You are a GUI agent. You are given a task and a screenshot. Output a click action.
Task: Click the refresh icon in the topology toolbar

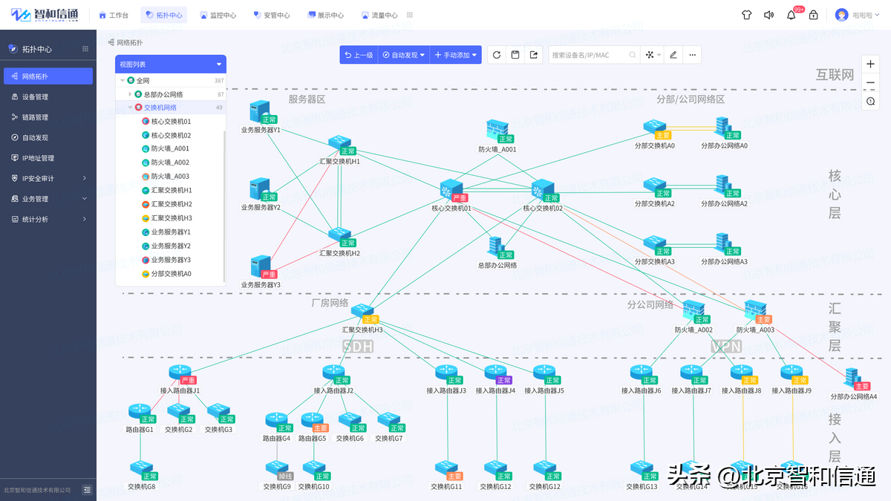(x=496, y=54)
